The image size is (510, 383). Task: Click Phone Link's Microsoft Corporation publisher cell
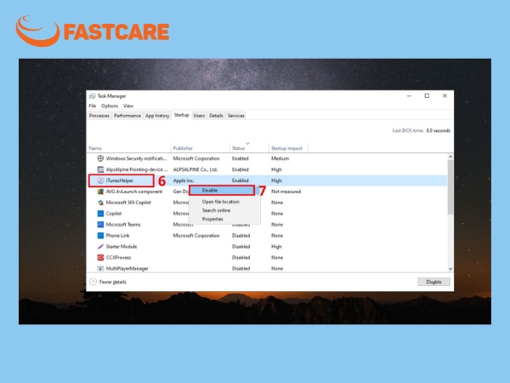tap(196, 236)
